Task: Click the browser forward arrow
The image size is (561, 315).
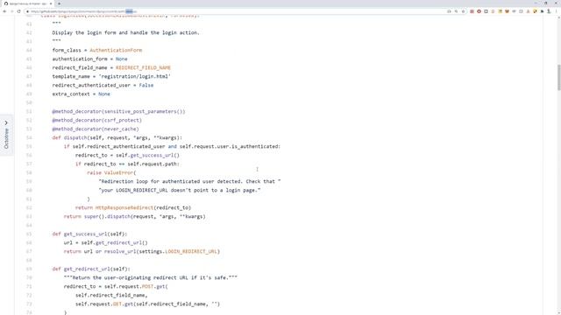Action: (x=11, y=11)
